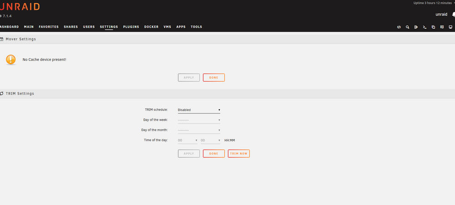Open the web terminal icon

click(x=425, y=27)
